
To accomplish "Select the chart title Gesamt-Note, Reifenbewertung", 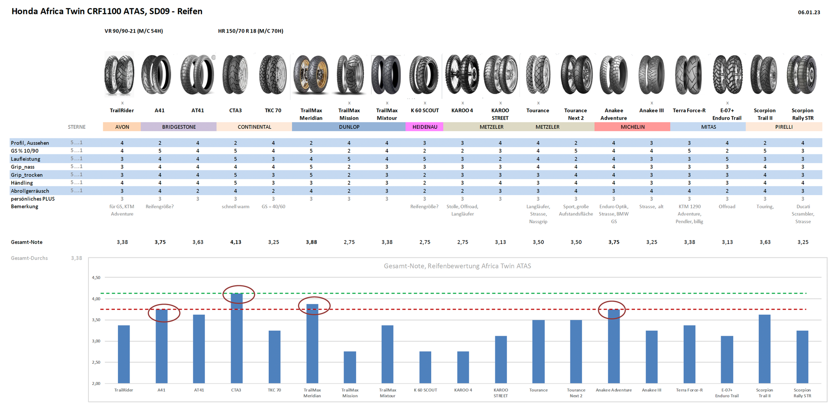I will [x=457, y=266].
